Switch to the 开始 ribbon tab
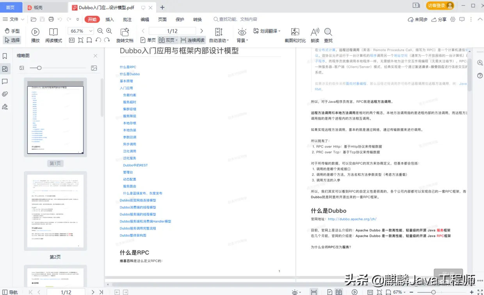This screenshot has height=295, width=484. (x=92, y=19)
